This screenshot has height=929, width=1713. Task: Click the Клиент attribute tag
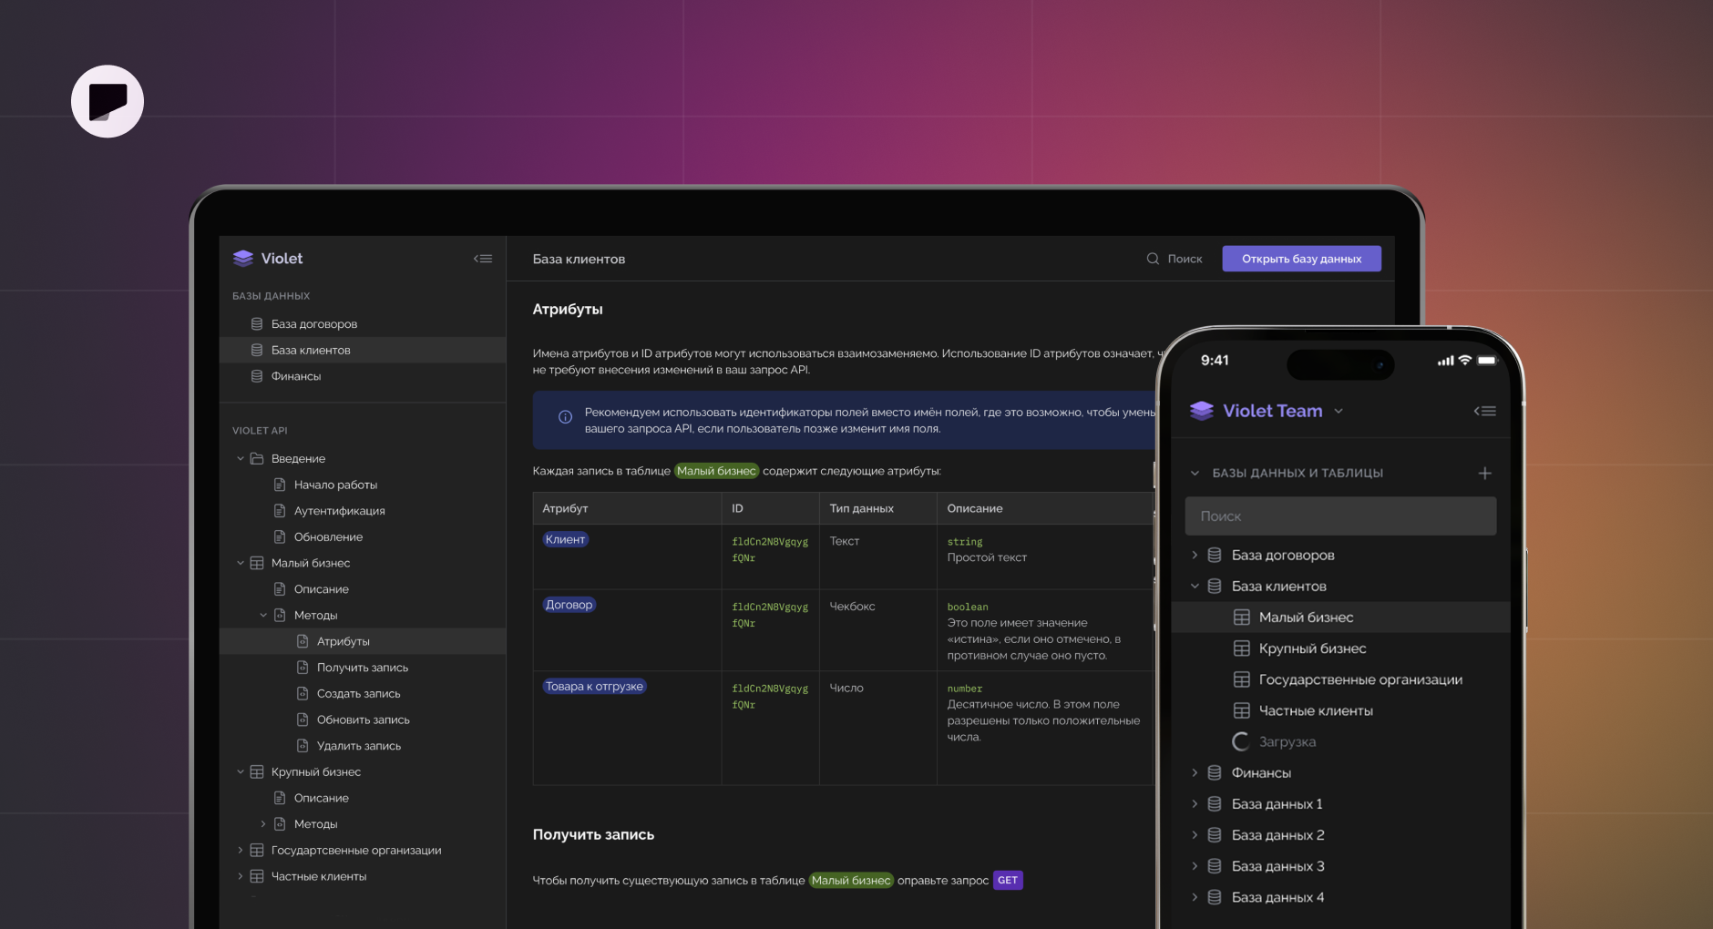[565, 539]
